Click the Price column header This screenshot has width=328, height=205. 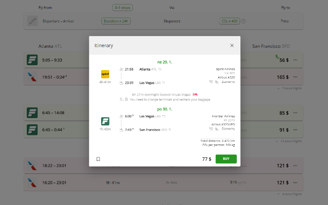(285, 21)
